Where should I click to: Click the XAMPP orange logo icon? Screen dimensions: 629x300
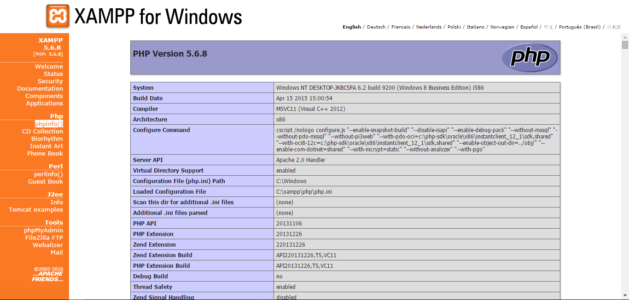coord(58,17)
